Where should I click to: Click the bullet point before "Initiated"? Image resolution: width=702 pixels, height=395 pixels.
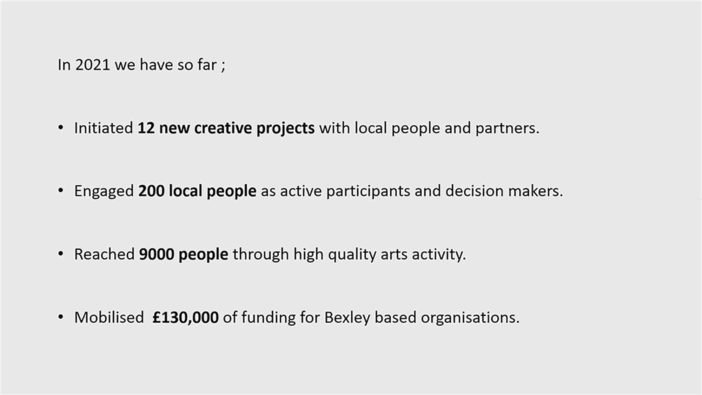pyautogui.click(x=61, y=127)
